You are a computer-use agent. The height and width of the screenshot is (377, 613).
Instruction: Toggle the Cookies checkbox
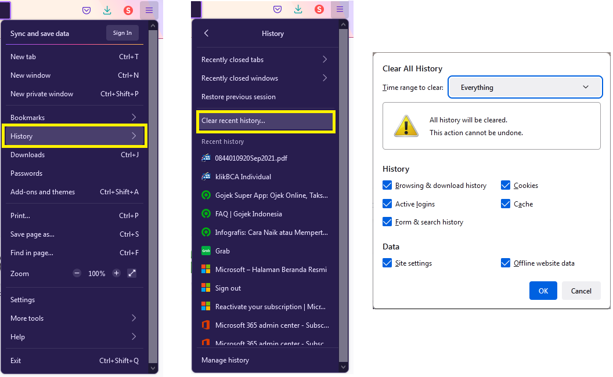tap(506, 185)
